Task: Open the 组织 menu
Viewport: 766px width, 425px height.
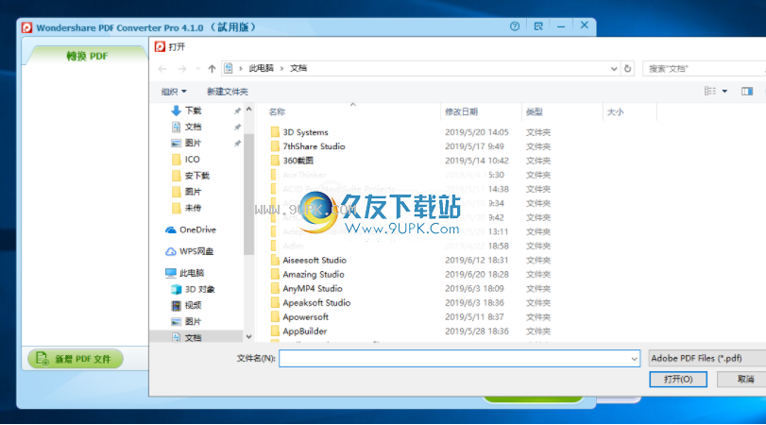Action: tap(174, 92)
